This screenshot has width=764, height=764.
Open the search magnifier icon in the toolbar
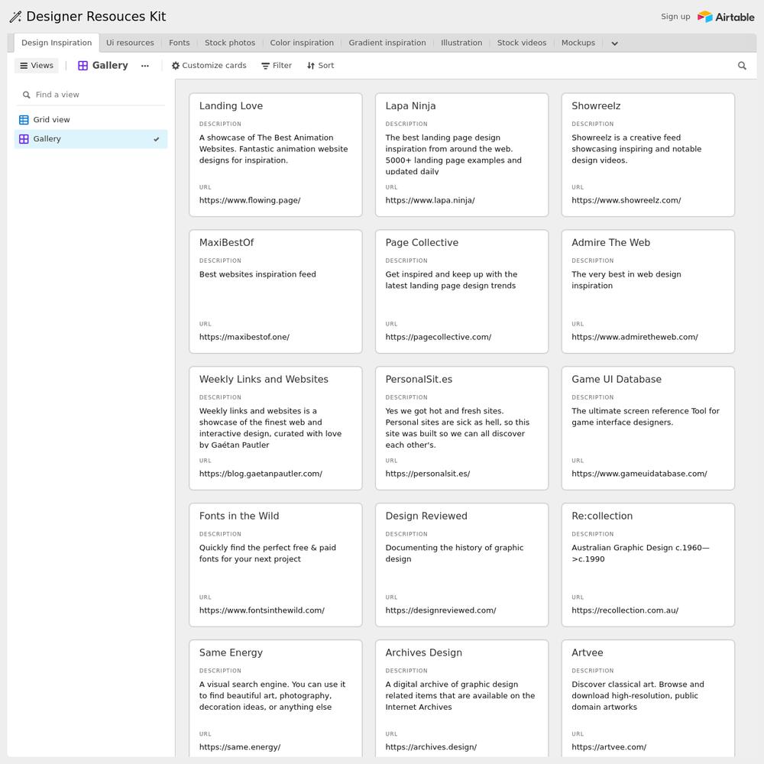742,65
